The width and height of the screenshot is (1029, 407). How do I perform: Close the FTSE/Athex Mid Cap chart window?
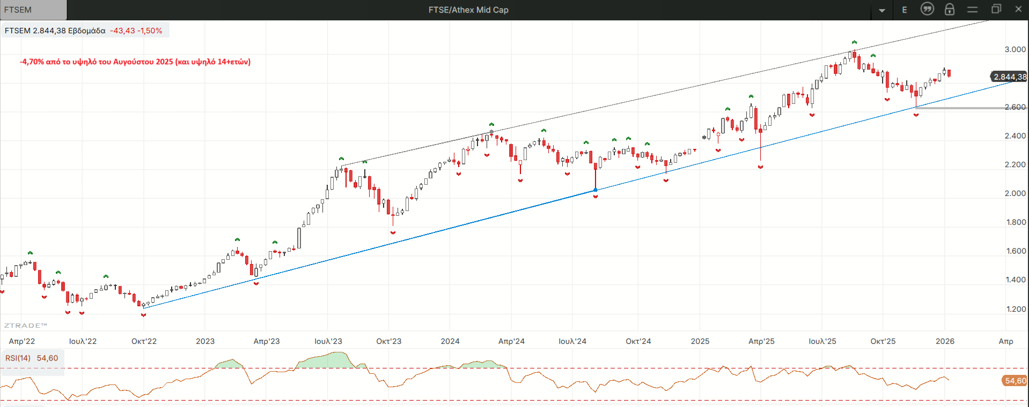pyautogui.click(x=1018, y=9)
